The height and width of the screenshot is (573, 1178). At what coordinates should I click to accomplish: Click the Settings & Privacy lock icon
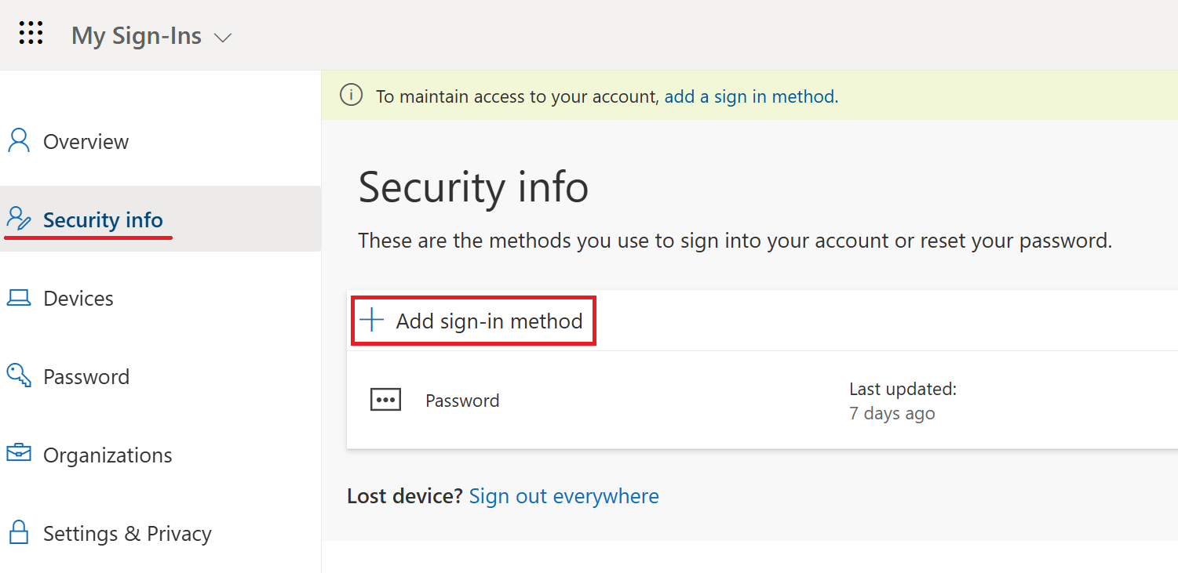[x=19, y=533]
